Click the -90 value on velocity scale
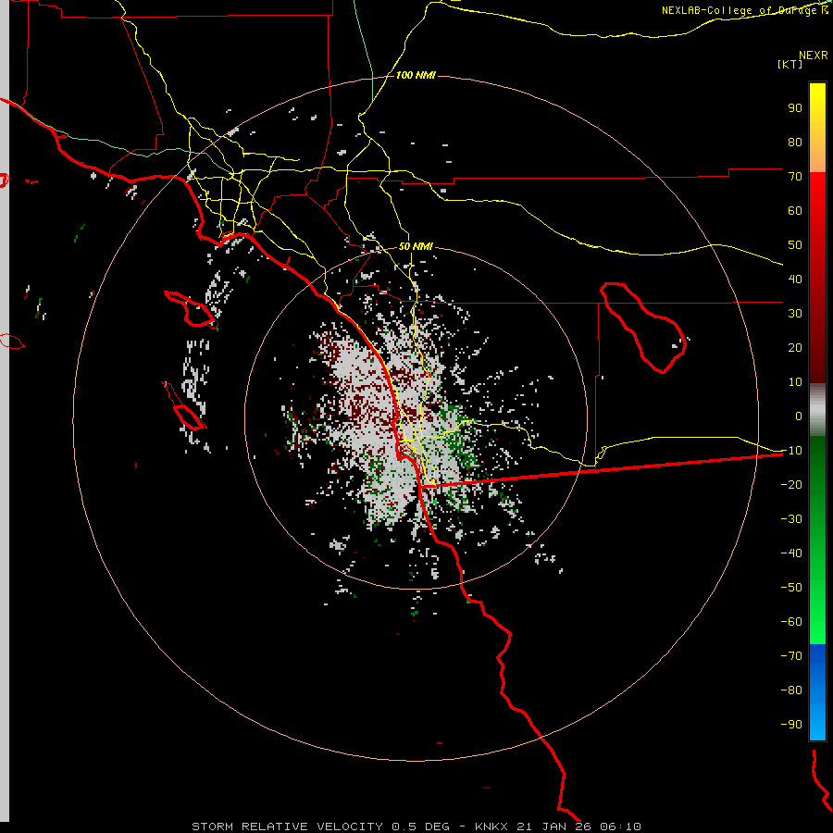This screenshot has width=833, height=833. pyautogui.click(x=791, y=725)
